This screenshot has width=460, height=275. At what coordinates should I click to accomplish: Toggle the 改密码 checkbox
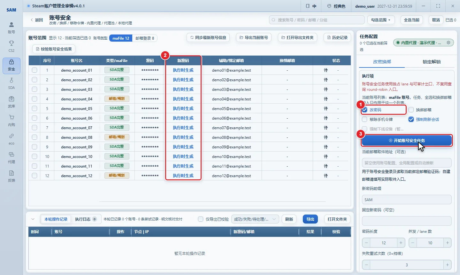[x=364, y=110]
